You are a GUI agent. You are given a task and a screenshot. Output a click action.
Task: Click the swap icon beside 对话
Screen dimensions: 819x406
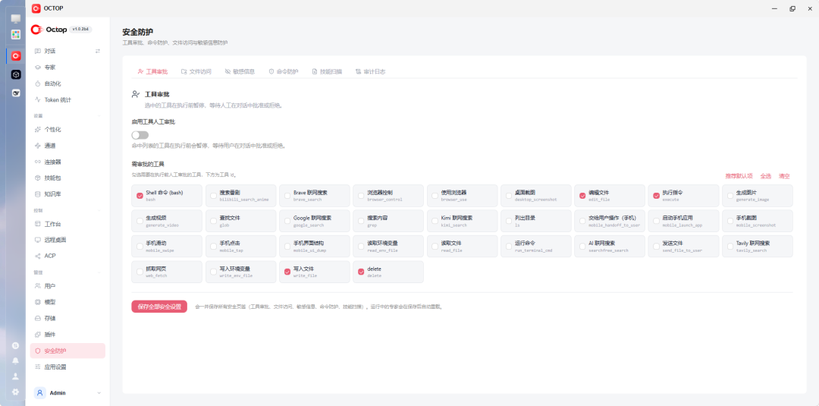[98, 51]
